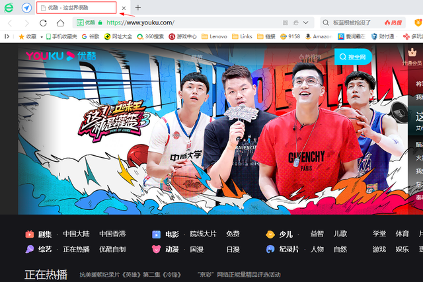Open the 热搜榜 link in Youku header
The height and width of the screenshot is (282, 423).
tap(310, 57)
